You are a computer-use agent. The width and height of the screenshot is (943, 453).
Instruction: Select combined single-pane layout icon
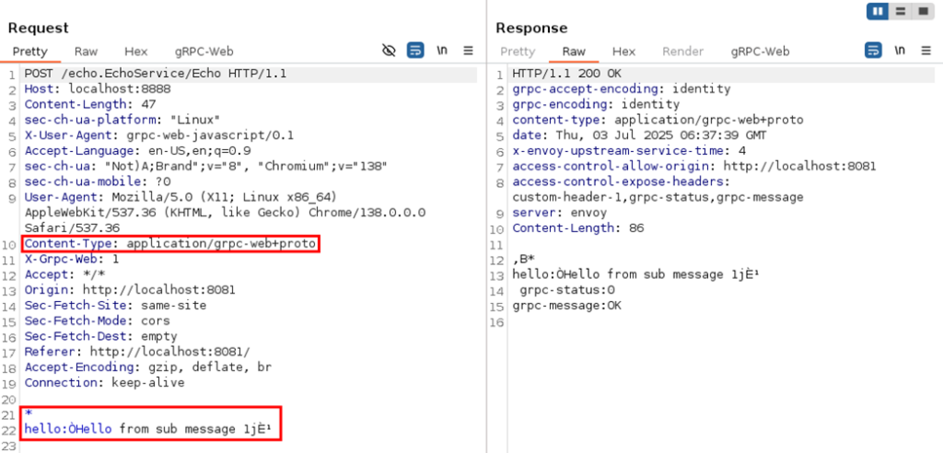click(x=923, y=11)
